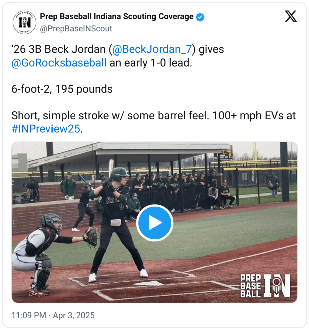
Task: Click the Prep Baseball Indiana profile avatar
Action: tap(24, 22)
